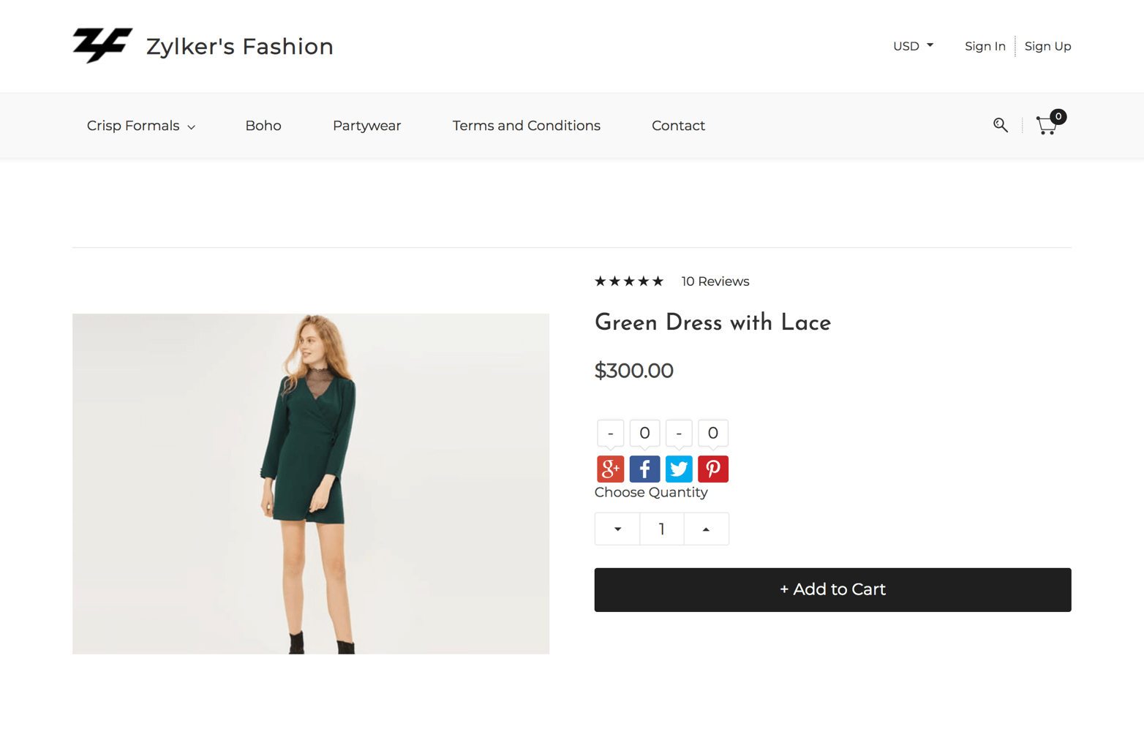Share product on Facebook

click(x=644, y=469)
